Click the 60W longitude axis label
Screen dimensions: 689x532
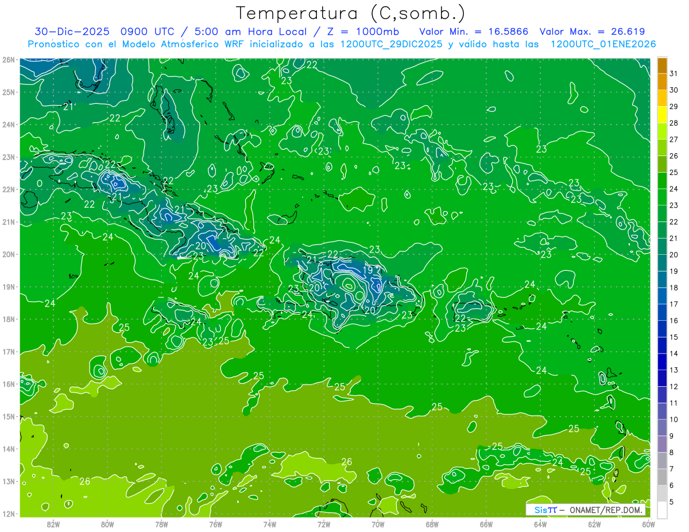click(x=648, y=524)
